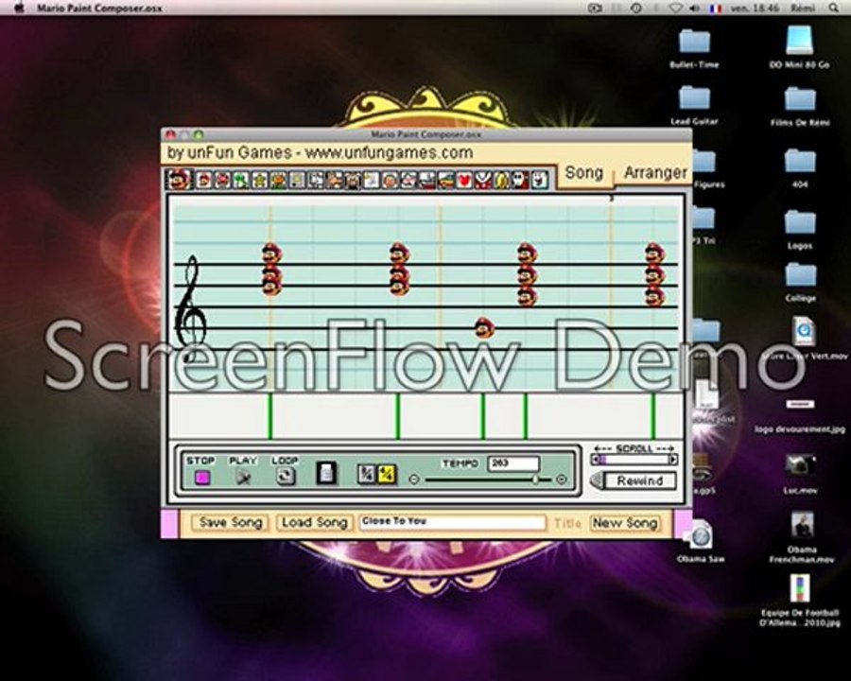Select the small Mario instrument icon

pyautogui.click(x=203, y=180)
